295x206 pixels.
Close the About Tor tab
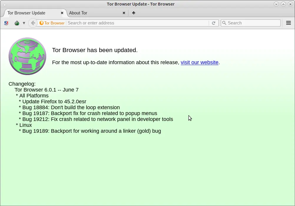pyautogui.click(x=124, y=13)
